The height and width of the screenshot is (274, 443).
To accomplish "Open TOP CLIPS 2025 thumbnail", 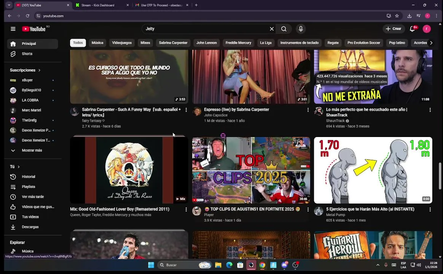I will click(x=251, y=170).
